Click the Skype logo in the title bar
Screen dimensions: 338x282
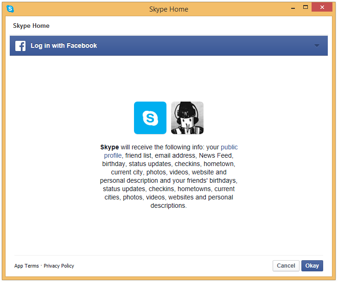(x=10, y=9)
